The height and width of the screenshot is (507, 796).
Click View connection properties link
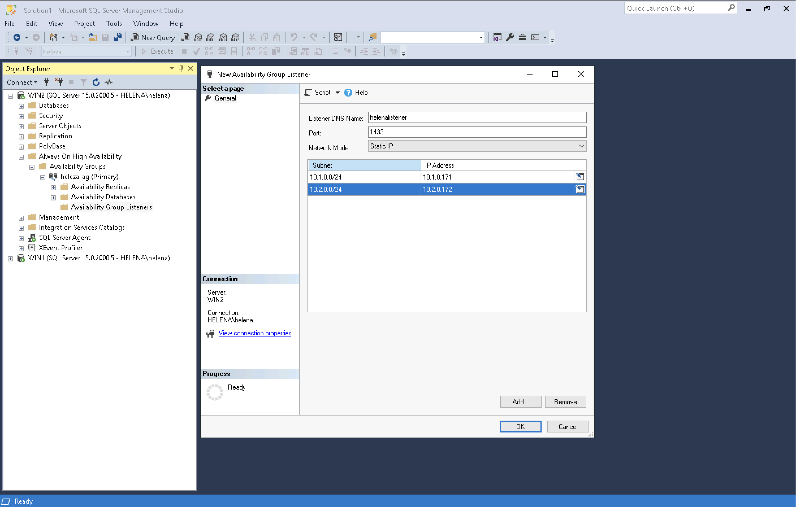pyautogui.click(x=254, y=333)
